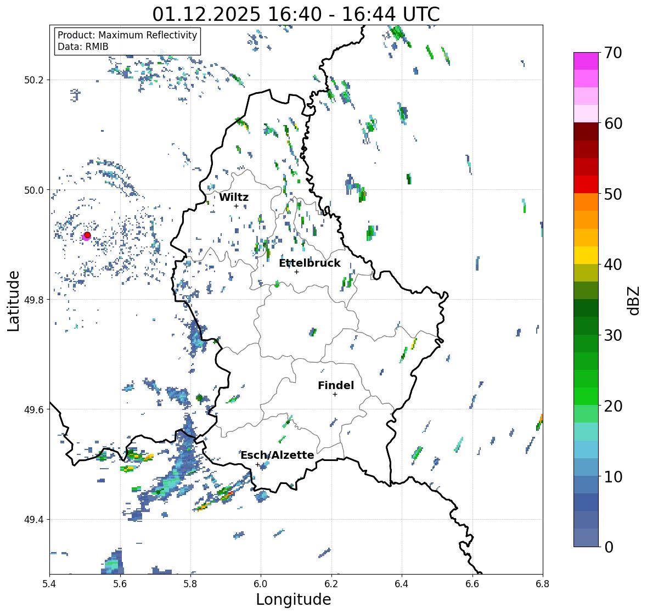The height and width of the screenshot is (613, 647).
Task: Click longitude tick label 6.6
Action: click(x=472, y=584)
